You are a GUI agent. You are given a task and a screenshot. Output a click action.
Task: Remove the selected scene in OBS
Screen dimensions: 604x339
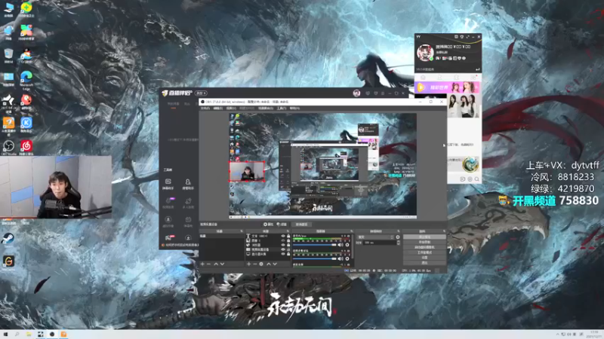(209, 264)
